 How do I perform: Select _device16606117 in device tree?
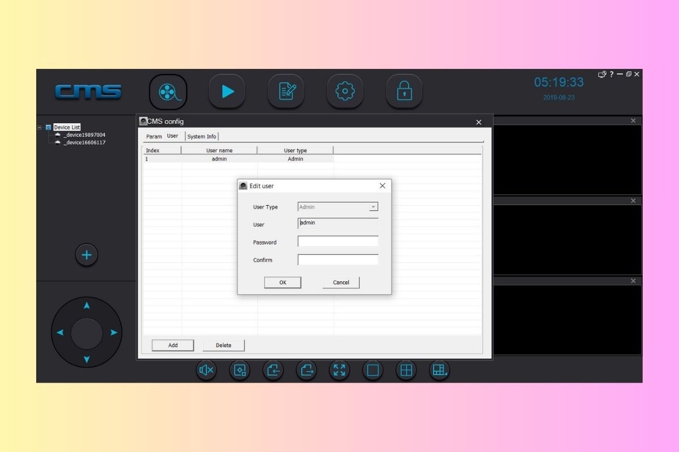click(84, 142)
